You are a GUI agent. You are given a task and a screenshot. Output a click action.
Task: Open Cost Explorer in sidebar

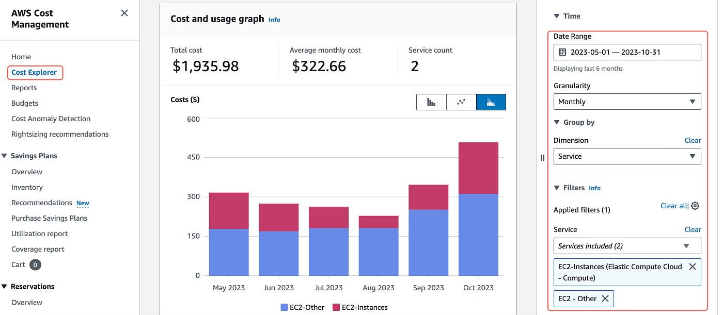pyautogui.click(x=34, y=72)
